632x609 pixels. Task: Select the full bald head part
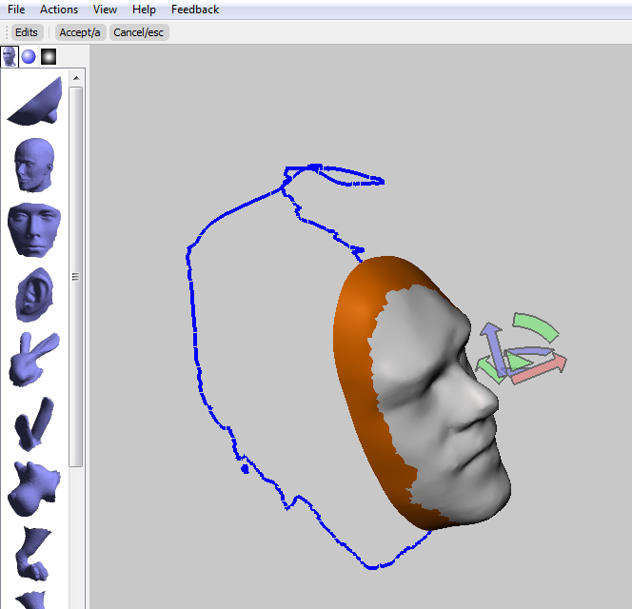(34, 165)
